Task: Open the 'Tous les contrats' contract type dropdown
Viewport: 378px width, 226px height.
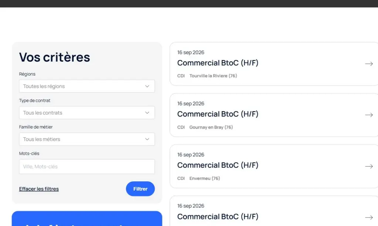Action: coord(87,113)
